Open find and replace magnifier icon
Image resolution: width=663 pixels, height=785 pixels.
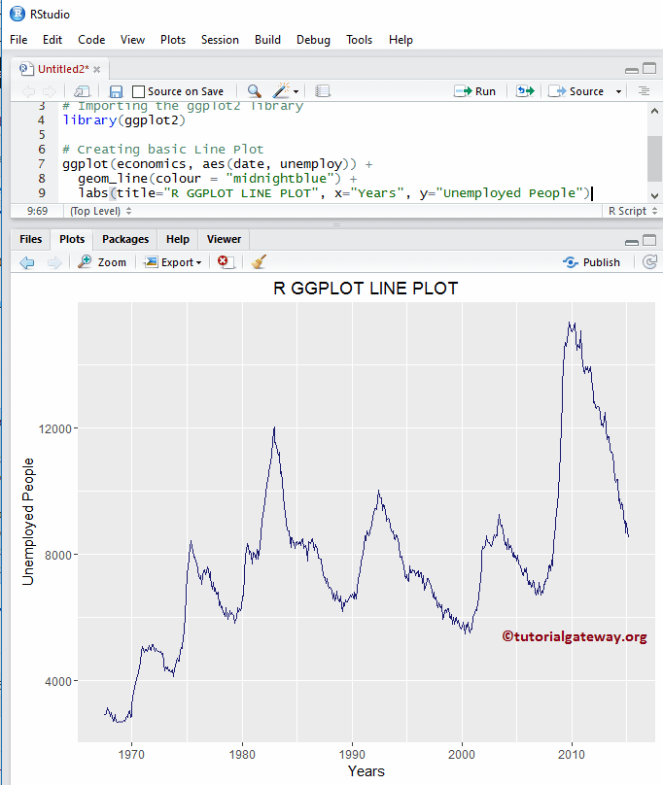(x=254, y=91)
